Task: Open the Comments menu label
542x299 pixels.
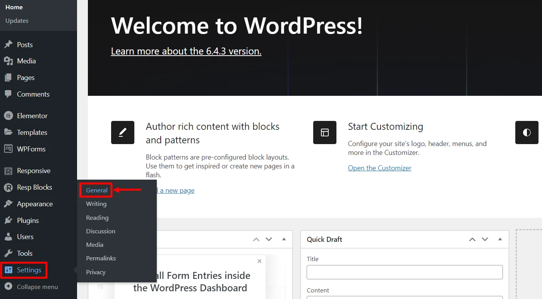Action: [33, 94]
